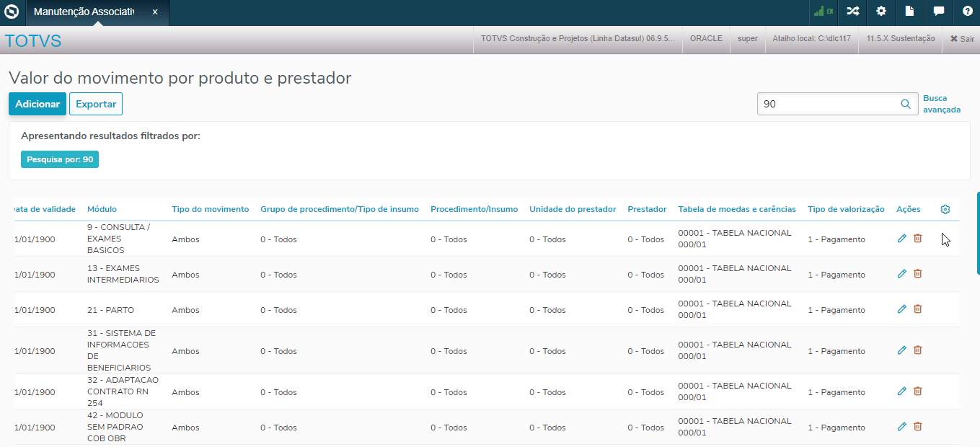Image resolution: width=980 pixels, height=447 pixels.
Task: Open the settings gear in top bar
Action: point(881,12)
